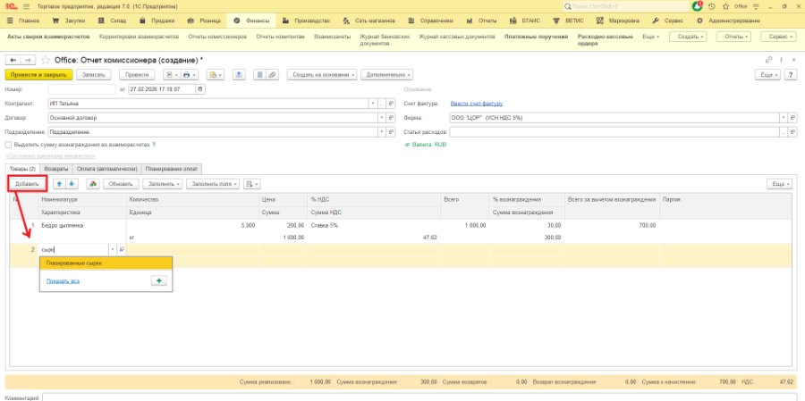Click the question mark help button
Image resolution: width=805 pixels, height=401 pixels.
pos(791,75)
